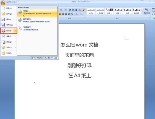Viewport: 155px width, 119px height.
Task: Click the 退出 Word (Exit Word) button
Action: pos(51,58)
